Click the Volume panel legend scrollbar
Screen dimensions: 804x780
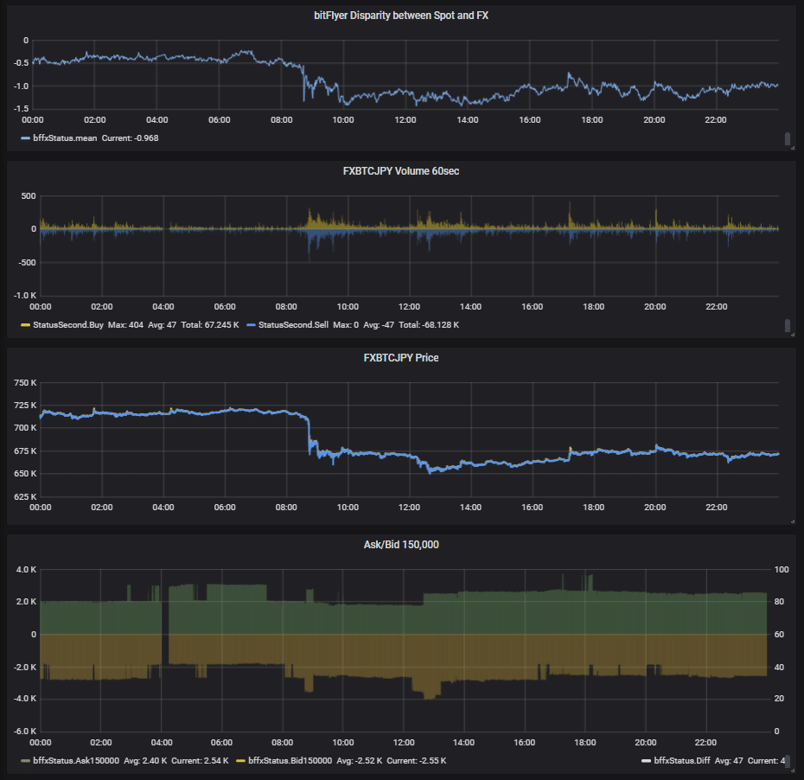click(788, 325)
